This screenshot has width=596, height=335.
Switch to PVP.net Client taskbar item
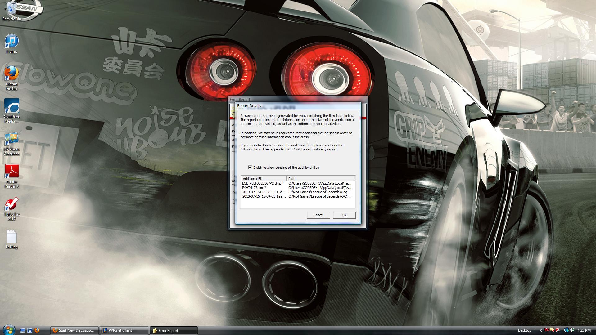[x=124, y=330]
